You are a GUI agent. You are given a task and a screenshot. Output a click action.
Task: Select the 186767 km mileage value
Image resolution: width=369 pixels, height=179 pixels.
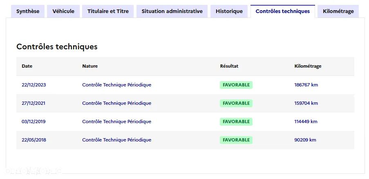pos(306,85)
